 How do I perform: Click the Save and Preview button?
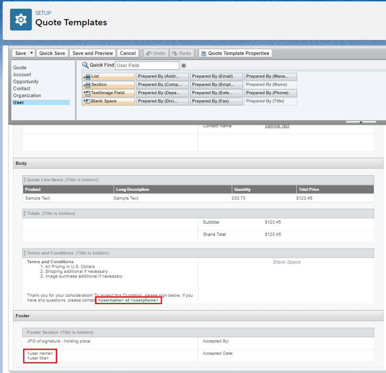point(92,53)
